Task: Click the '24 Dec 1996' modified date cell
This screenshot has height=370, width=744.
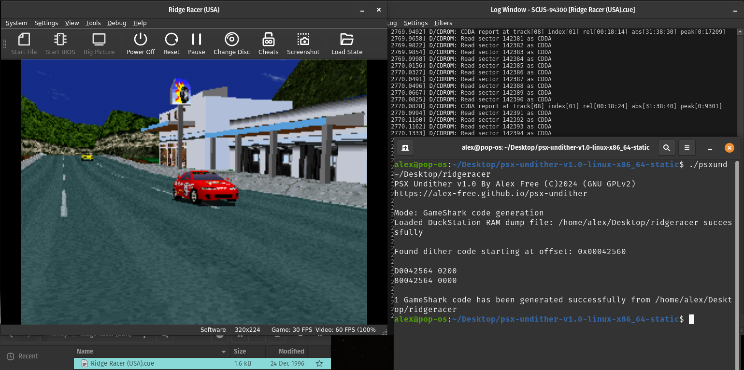Action: (x=287, y=363)
